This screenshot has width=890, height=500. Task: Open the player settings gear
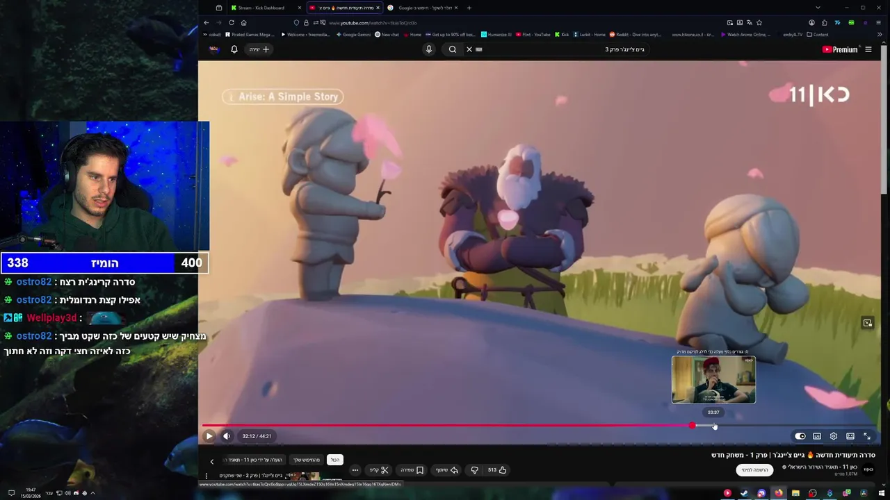click(834, 436)
